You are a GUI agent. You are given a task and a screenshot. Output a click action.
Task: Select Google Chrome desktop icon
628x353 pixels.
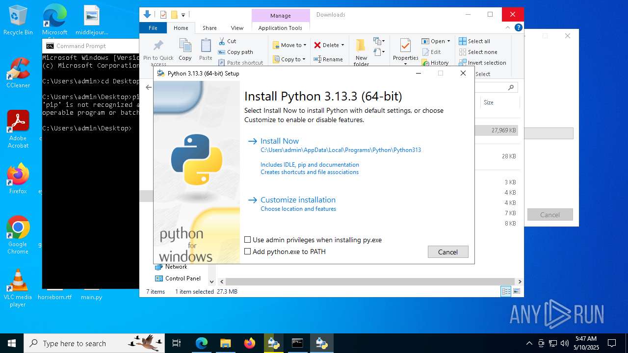(x=18, y=235)
